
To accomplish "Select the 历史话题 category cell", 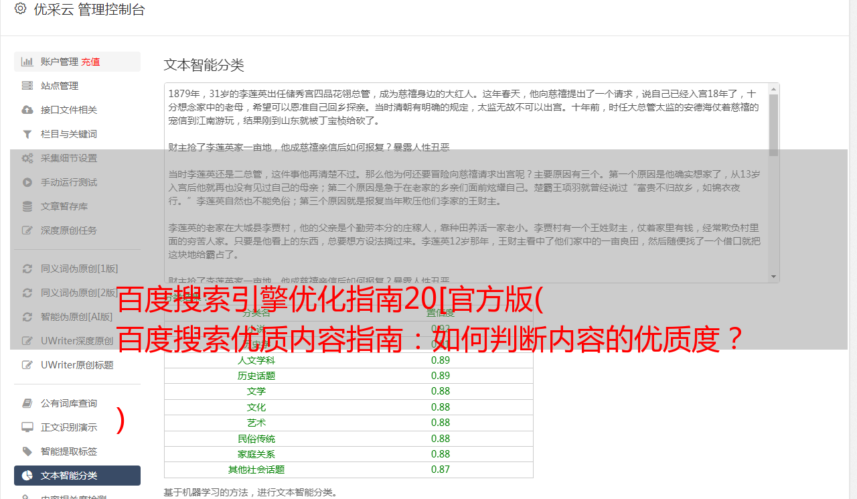I will coord(256,376).
